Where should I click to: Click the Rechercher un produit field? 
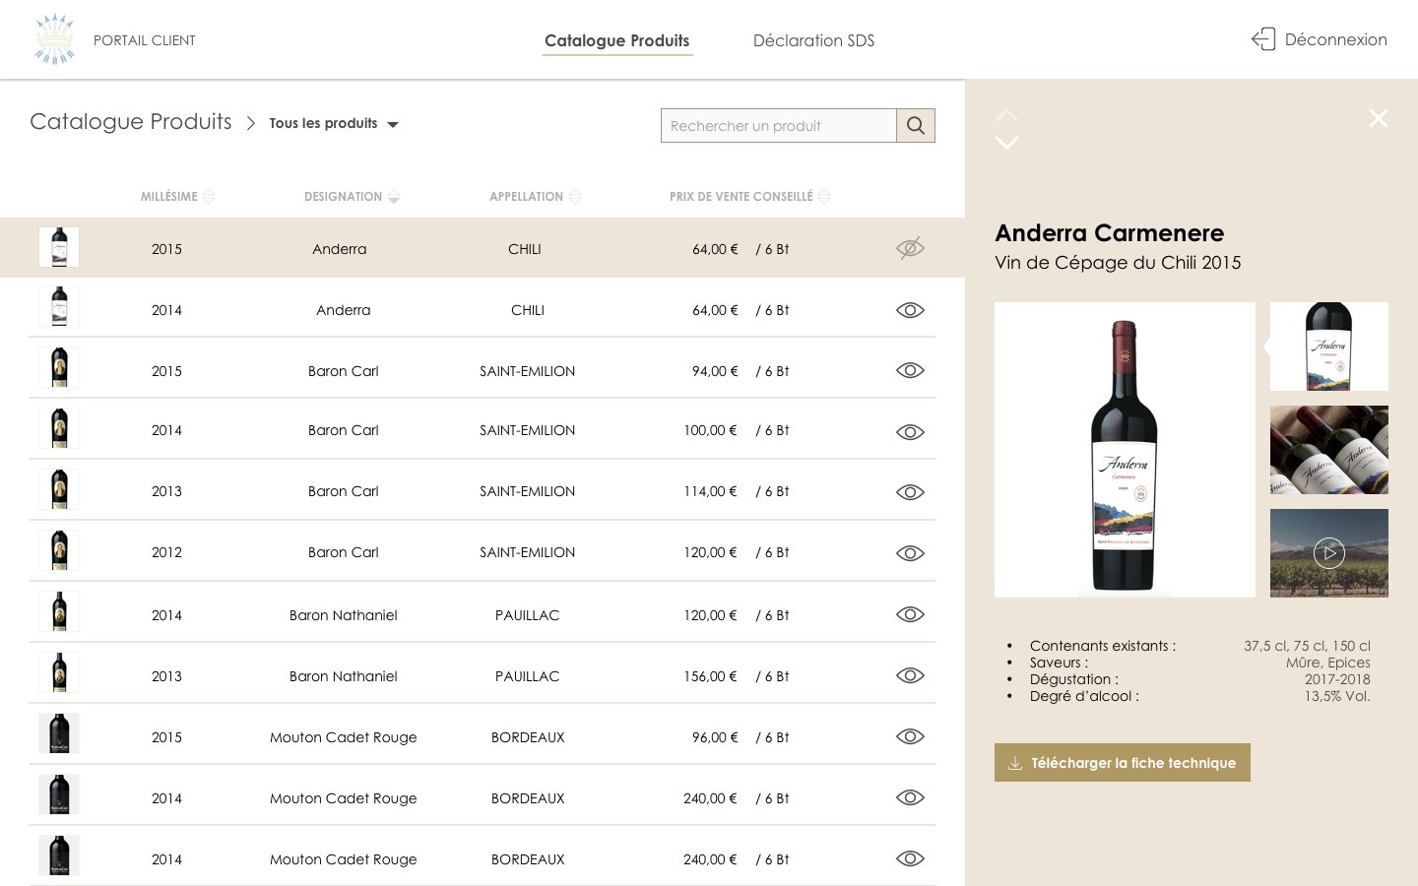click(x=778, y=126)
